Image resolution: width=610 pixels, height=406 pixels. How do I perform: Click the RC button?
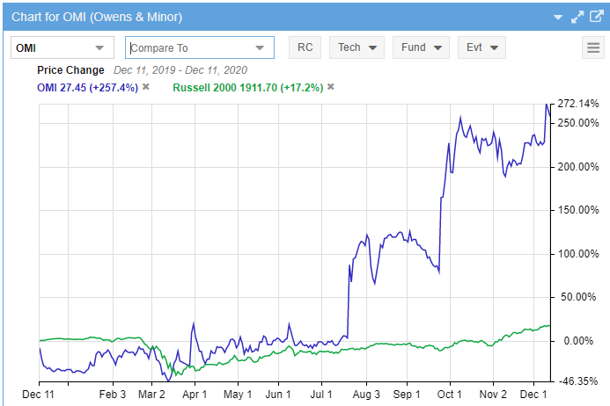305,47
